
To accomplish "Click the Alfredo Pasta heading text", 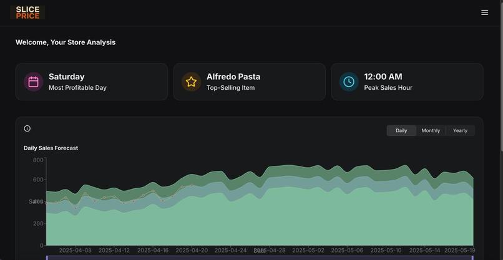I will point(233,77).
